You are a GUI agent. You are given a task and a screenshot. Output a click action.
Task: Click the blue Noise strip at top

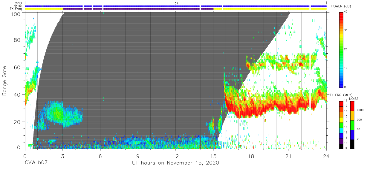coord(175,6)
